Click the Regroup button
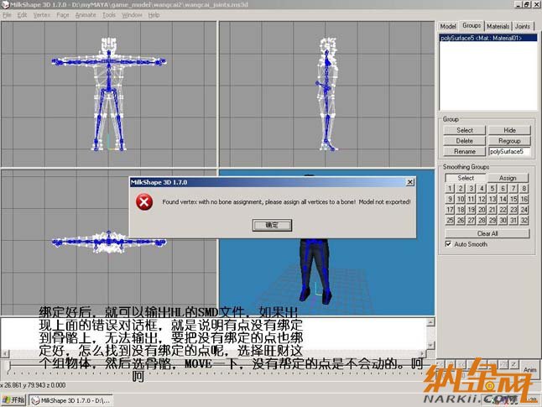The width and height of the screenshot is (542, 407). tap(509, 141)
